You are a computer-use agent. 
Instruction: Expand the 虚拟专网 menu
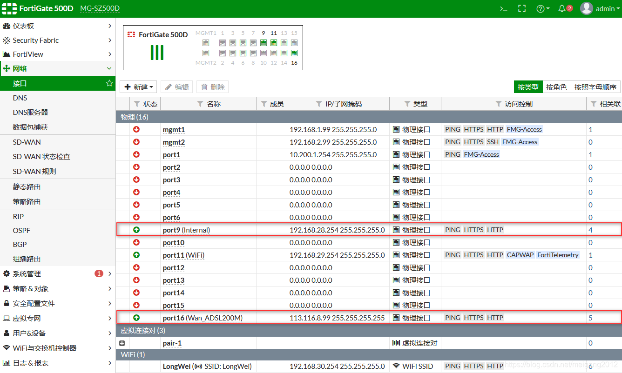click(58, 318)
